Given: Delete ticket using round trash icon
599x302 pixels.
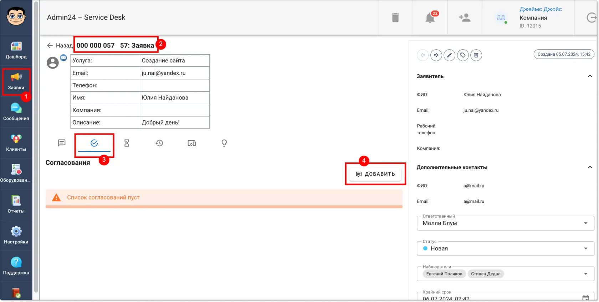Looking at the screenshot, I should (476, 55).
